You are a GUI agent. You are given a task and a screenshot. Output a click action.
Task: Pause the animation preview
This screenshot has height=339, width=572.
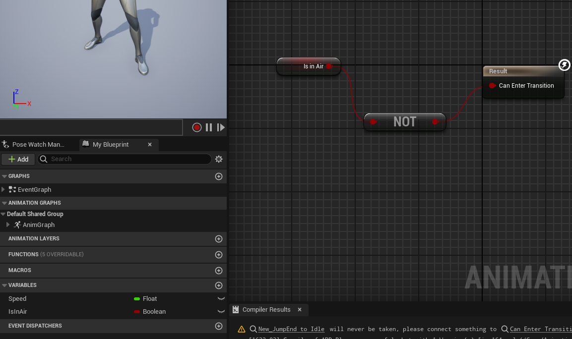[x=209, y=127]
